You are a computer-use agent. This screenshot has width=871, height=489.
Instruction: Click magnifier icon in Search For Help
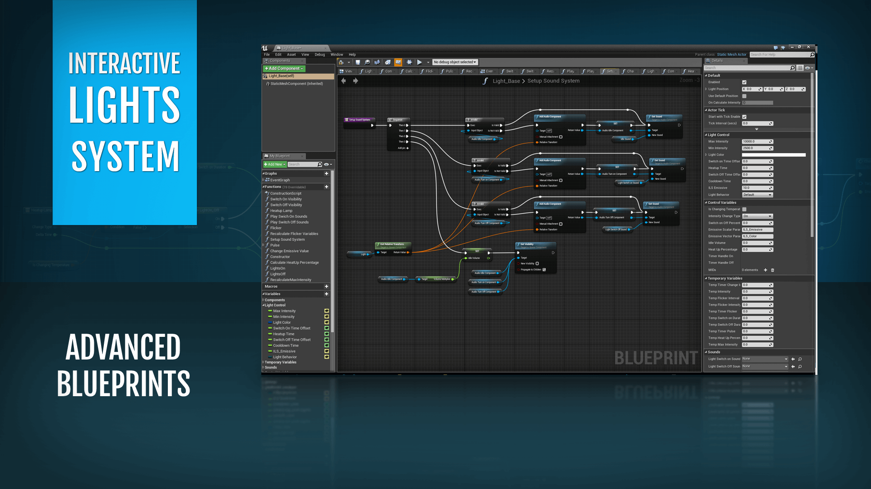point(812,55)
